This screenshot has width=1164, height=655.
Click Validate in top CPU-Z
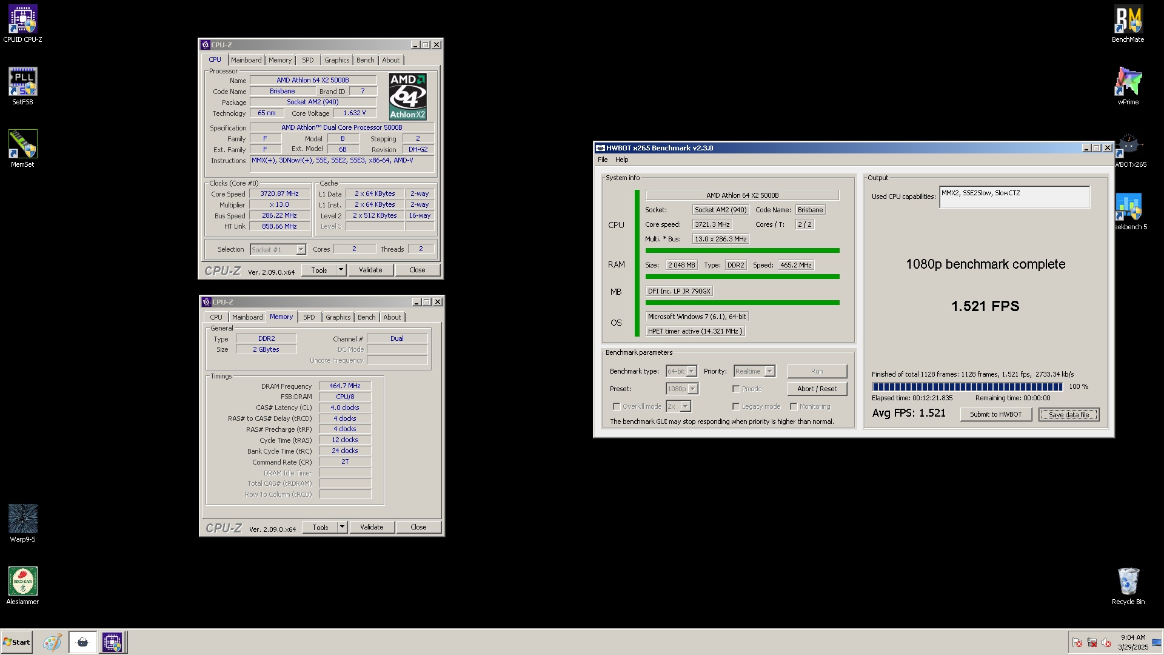click(370, 270)
